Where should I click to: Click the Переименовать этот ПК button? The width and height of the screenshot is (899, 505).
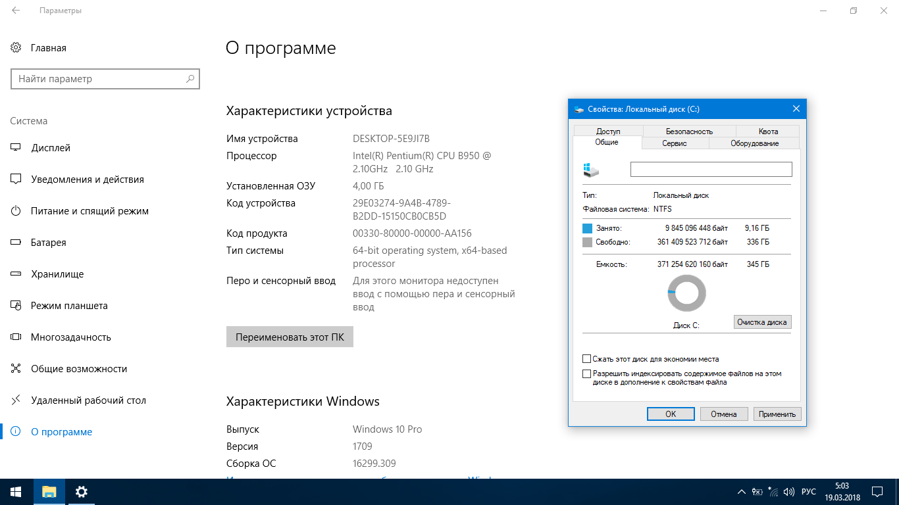[x=290, y=337]
